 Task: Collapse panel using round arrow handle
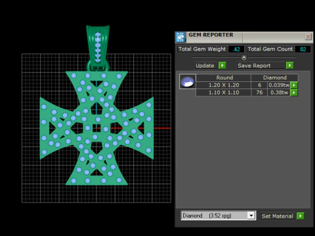244,57
